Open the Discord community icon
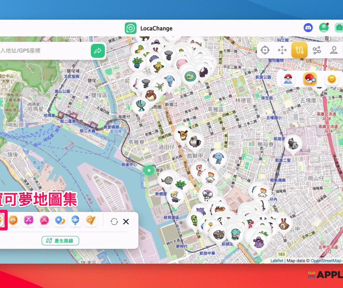 [x=308, y=28]
